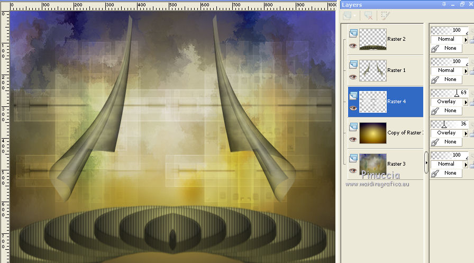Select the layer named Raster 2
The width and height of the screenshot is (474, 263).
click(x=396, y=39)
